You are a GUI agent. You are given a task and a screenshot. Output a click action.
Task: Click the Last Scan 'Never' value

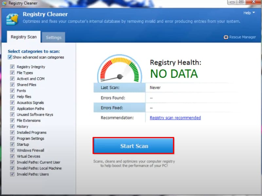coord(155,88)
